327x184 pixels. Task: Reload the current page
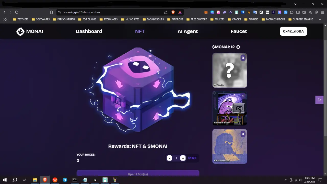click(x=17, y=12)
